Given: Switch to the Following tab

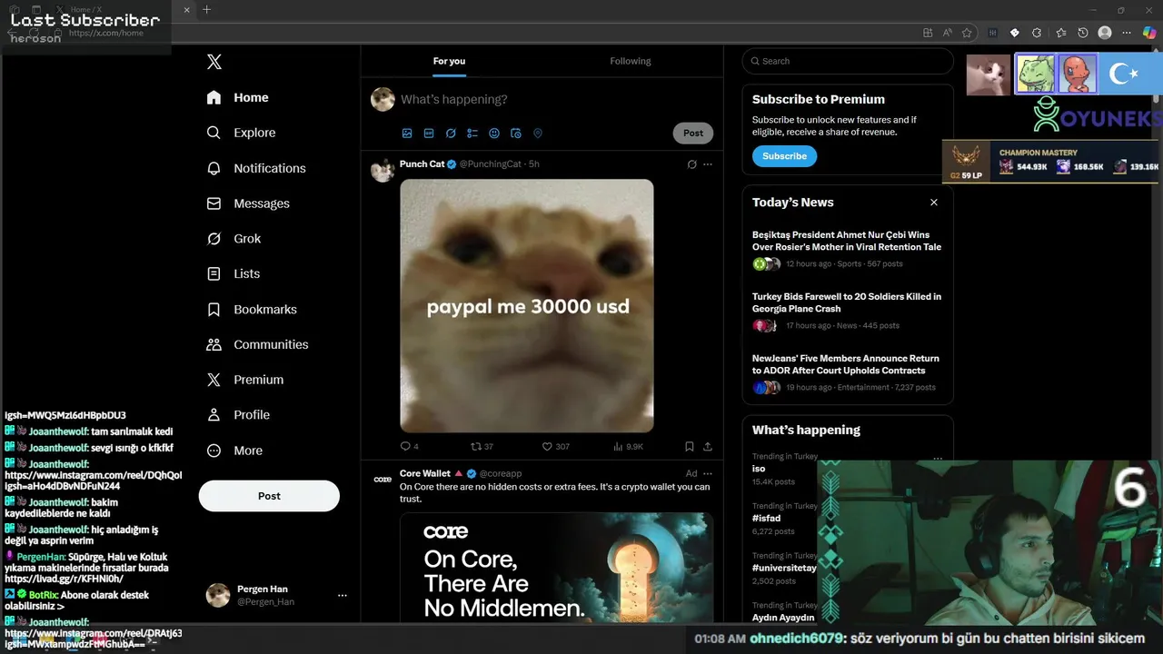Looking at the screenshot, I should click(x=631, y=61).
